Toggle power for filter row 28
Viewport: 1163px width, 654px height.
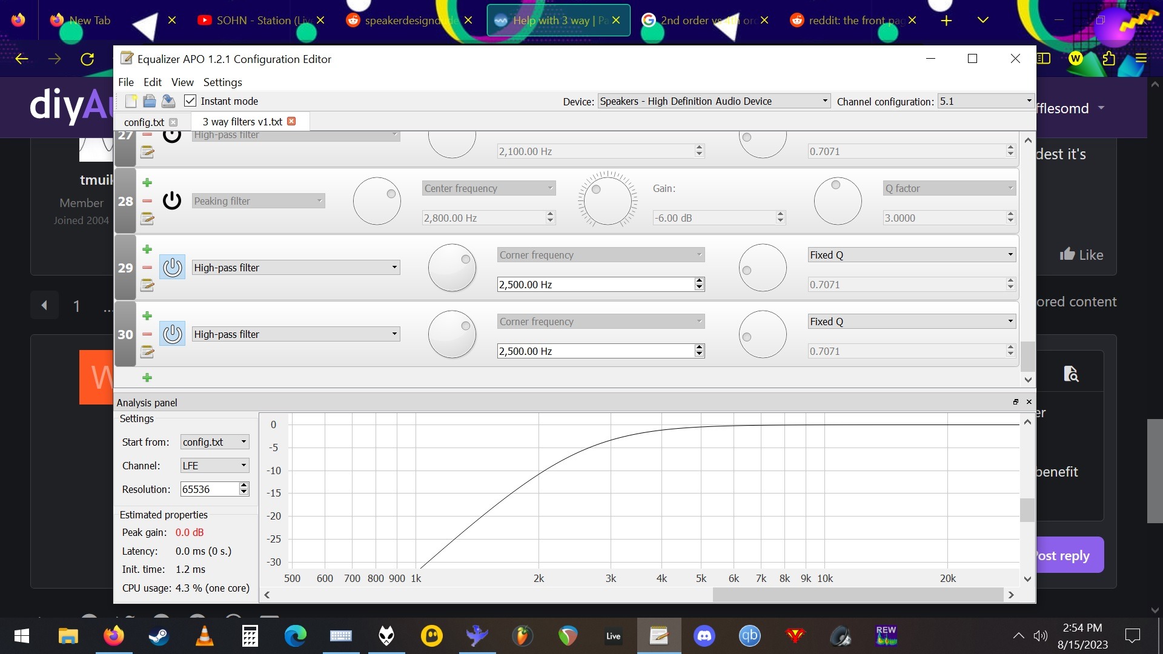tap(172, 200)
